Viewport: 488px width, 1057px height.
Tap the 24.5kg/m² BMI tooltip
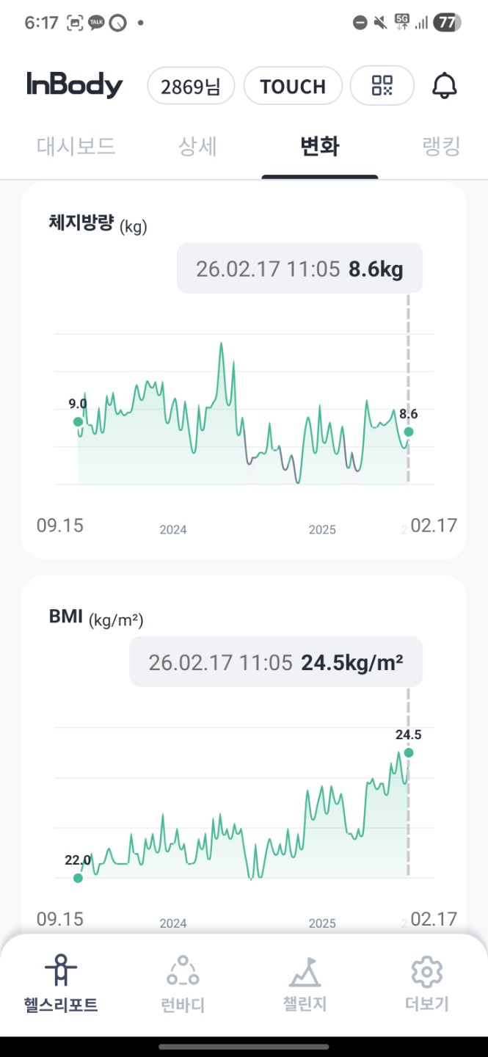point(276,662)
